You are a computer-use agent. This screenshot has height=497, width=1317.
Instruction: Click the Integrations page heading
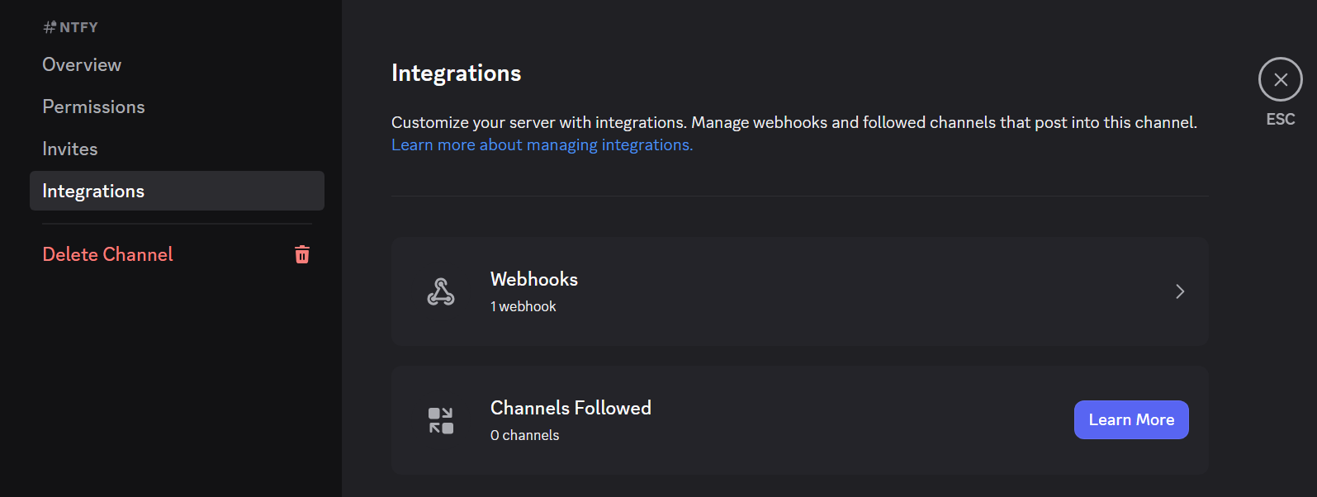point(456,73)
